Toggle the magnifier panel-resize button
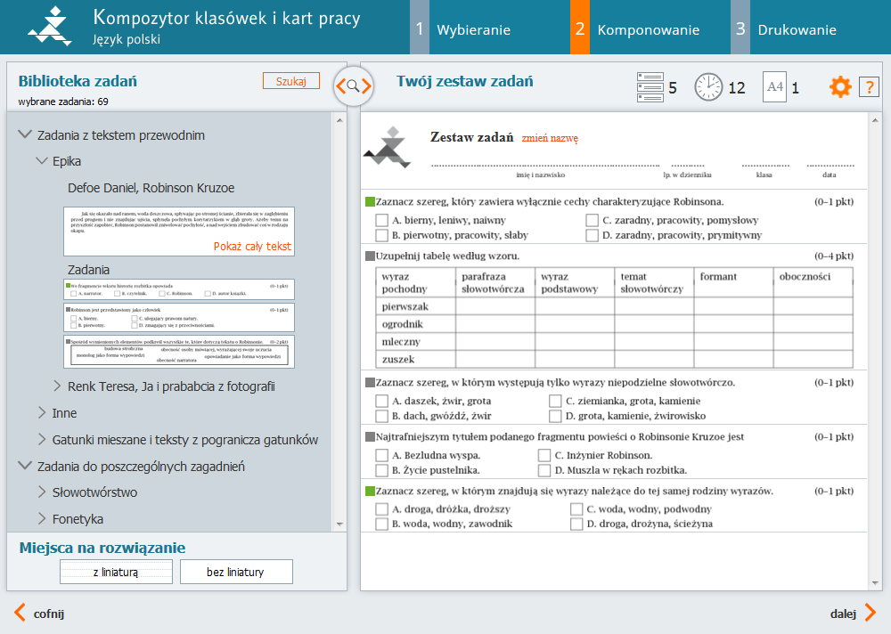Viewport: 891px width, 634px height. (x=354, y=86)
